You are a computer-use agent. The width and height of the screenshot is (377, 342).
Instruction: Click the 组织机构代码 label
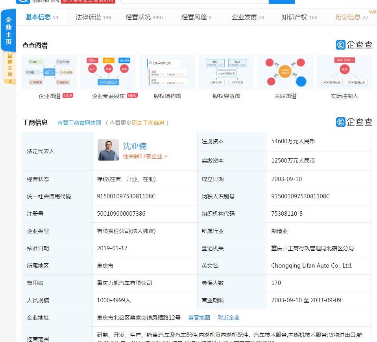(218, 214)
